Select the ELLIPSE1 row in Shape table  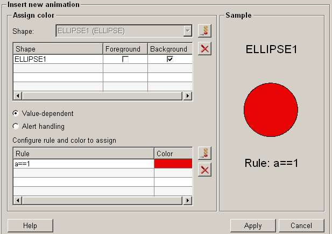(58, 59)
